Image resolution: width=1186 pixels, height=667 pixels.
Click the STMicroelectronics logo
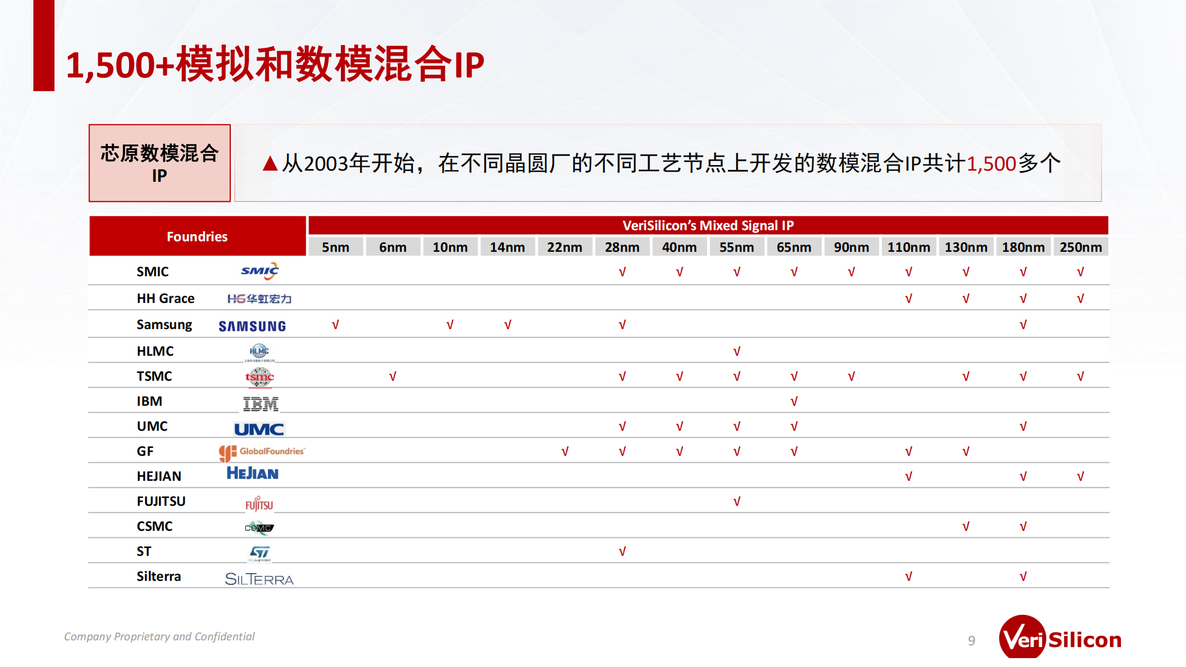259,551
